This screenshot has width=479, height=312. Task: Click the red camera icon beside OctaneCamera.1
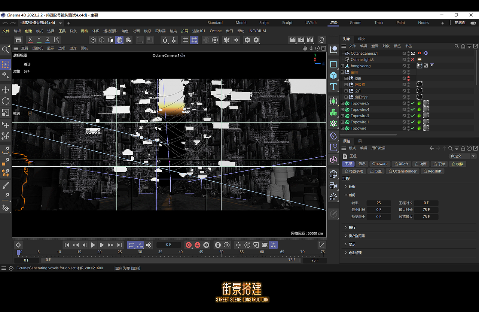click(419, 53)
